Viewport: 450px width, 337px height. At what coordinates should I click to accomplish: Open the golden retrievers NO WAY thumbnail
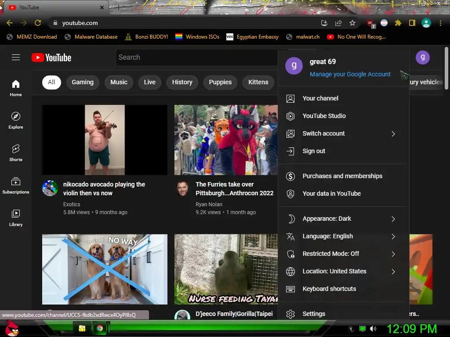pyautogui.click(x=105, y=269)
